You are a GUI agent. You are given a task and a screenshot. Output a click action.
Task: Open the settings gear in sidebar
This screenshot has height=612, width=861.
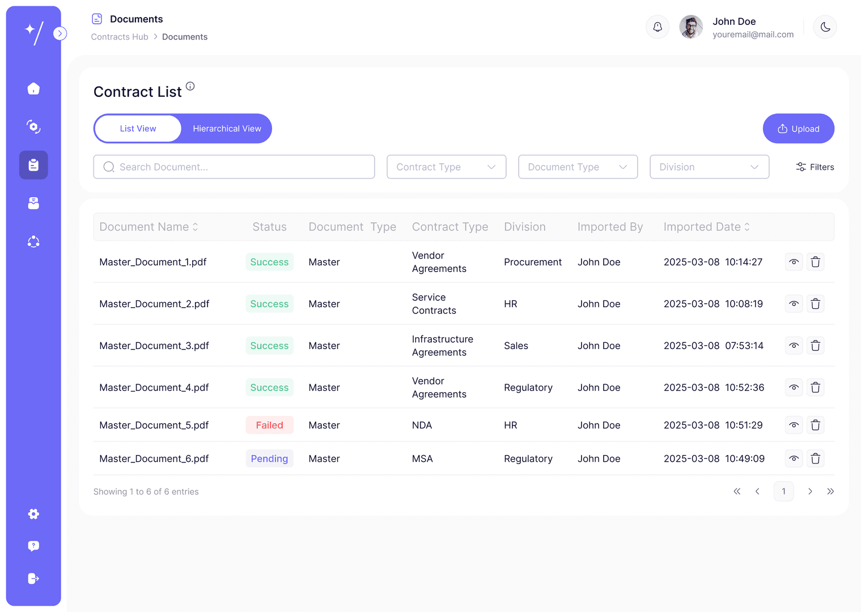33,514
